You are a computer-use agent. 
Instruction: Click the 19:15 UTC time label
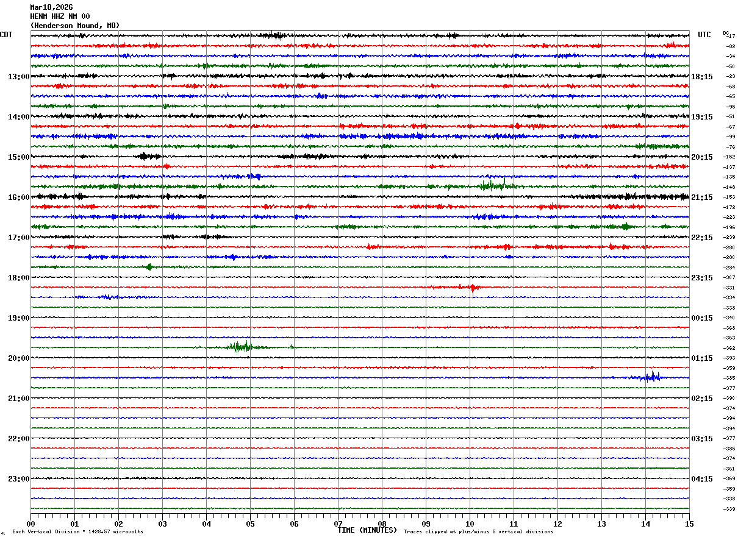[702, 117]
